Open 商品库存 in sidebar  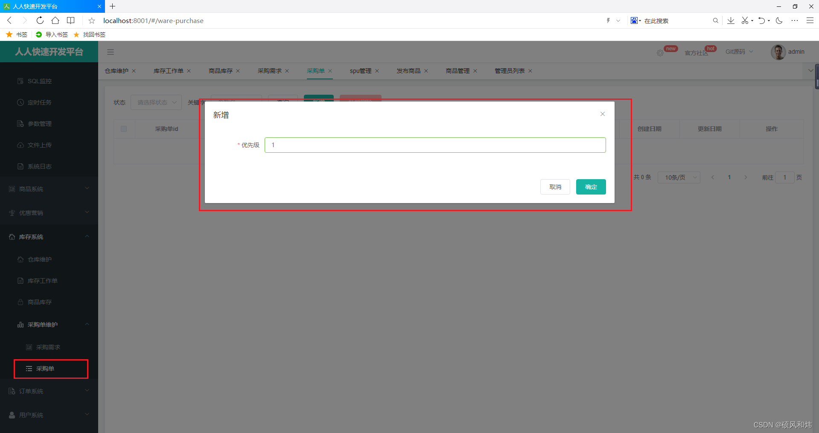[x=49, y=302]
